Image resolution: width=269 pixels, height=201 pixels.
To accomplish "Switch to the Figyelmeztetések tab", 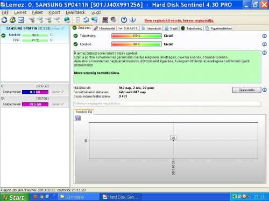I will pos(219,28).
